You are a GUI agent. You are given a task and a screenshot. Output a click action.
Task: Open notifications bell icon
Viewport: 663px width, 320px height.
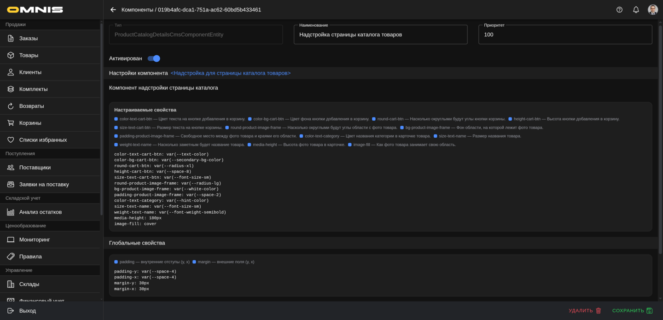[636, 10]
